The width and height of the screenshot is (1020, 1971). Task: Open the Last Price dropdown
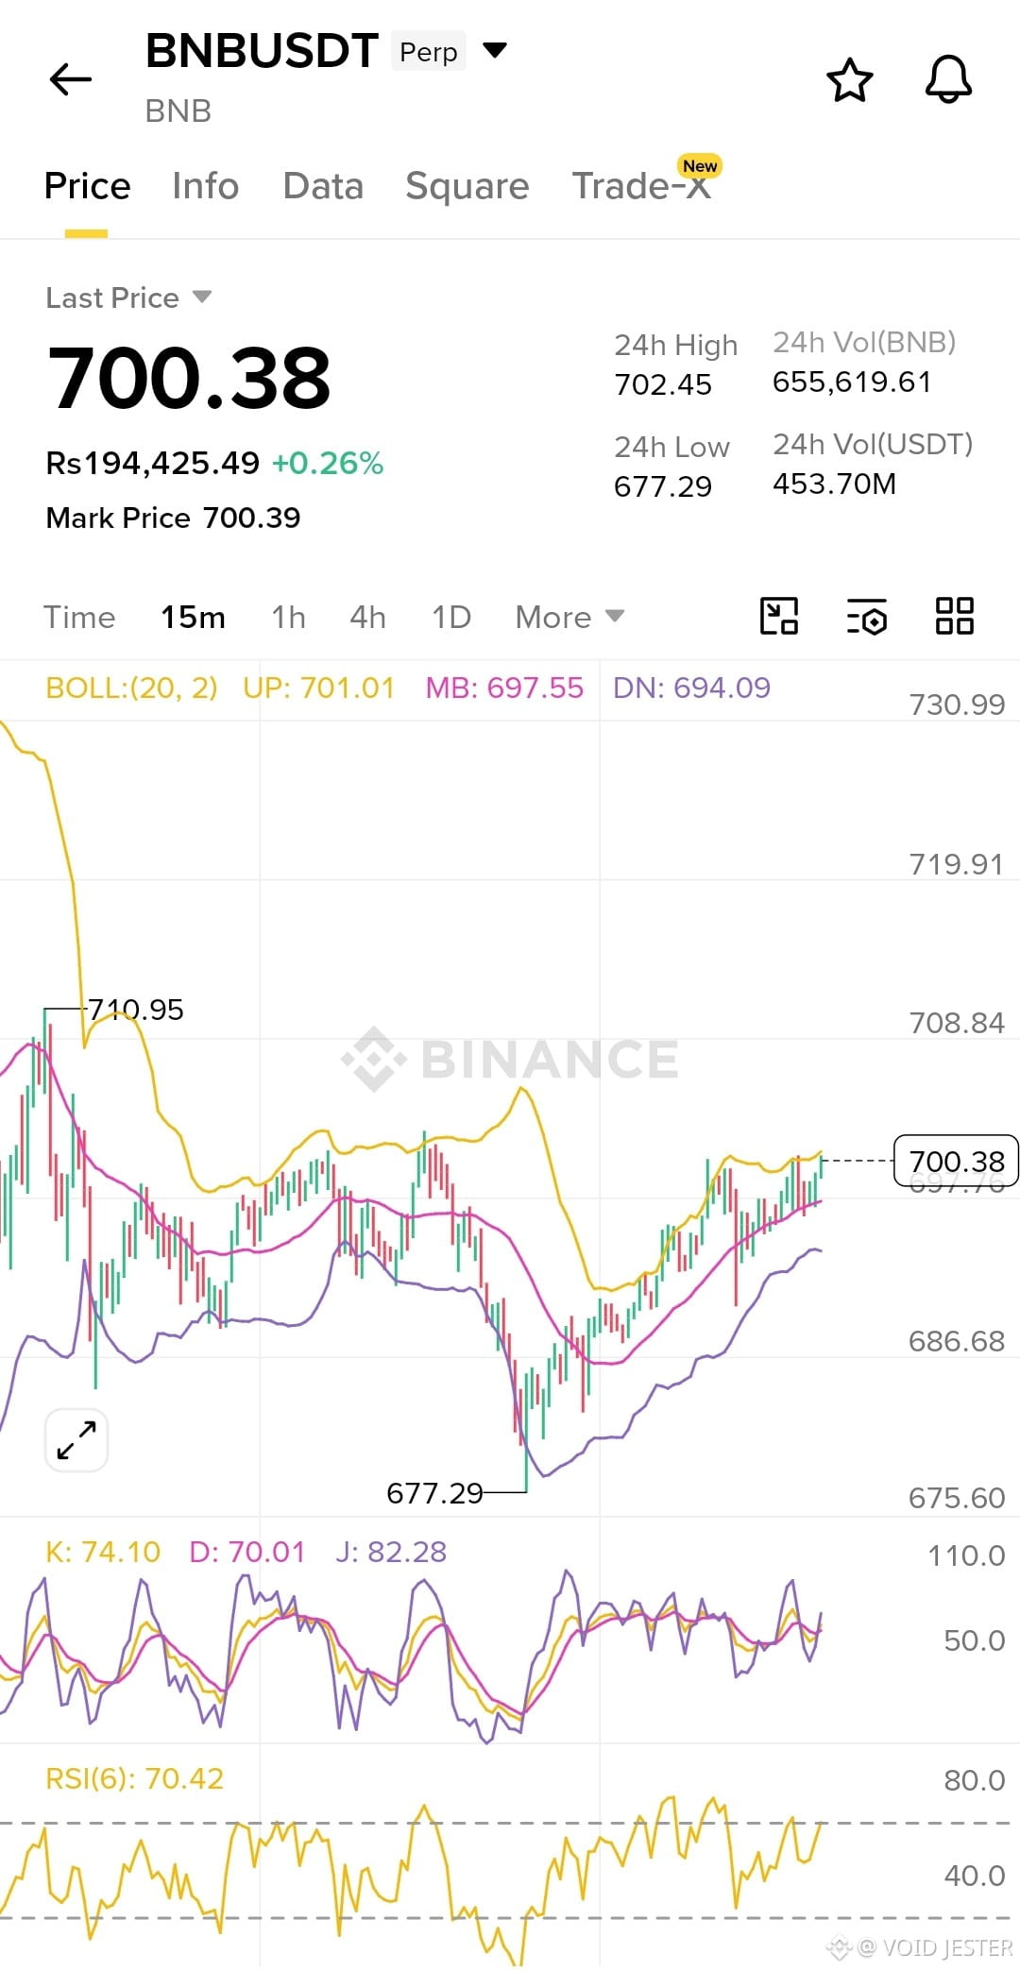(x=128, y=297)
